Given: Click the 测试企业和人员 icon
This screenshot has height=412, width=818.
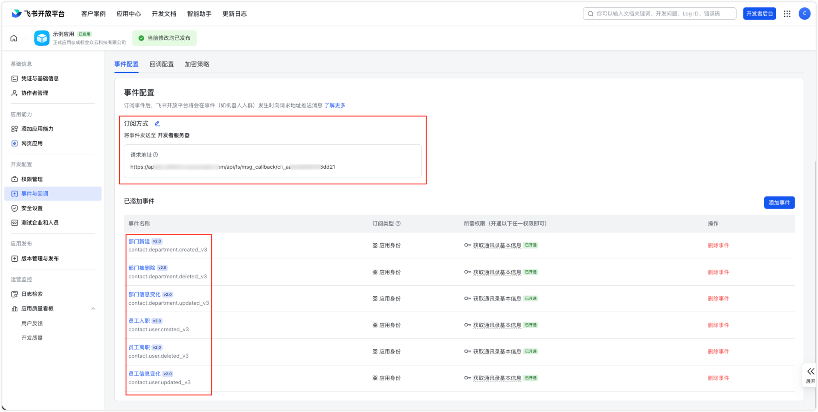Looking at the screenshot, I should pyautogui.click(x=15, y=223).
